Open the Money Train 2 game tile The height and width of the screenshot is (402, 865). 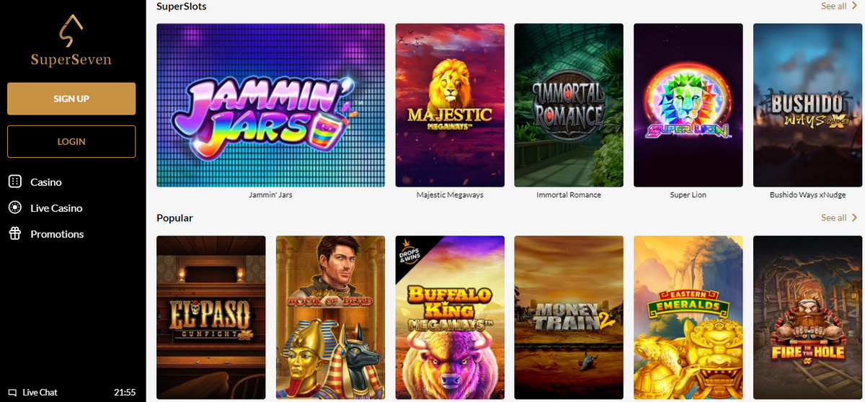[569, 317]
